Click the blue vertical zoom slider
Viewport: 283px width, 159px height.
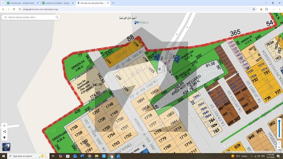(279, 129)
